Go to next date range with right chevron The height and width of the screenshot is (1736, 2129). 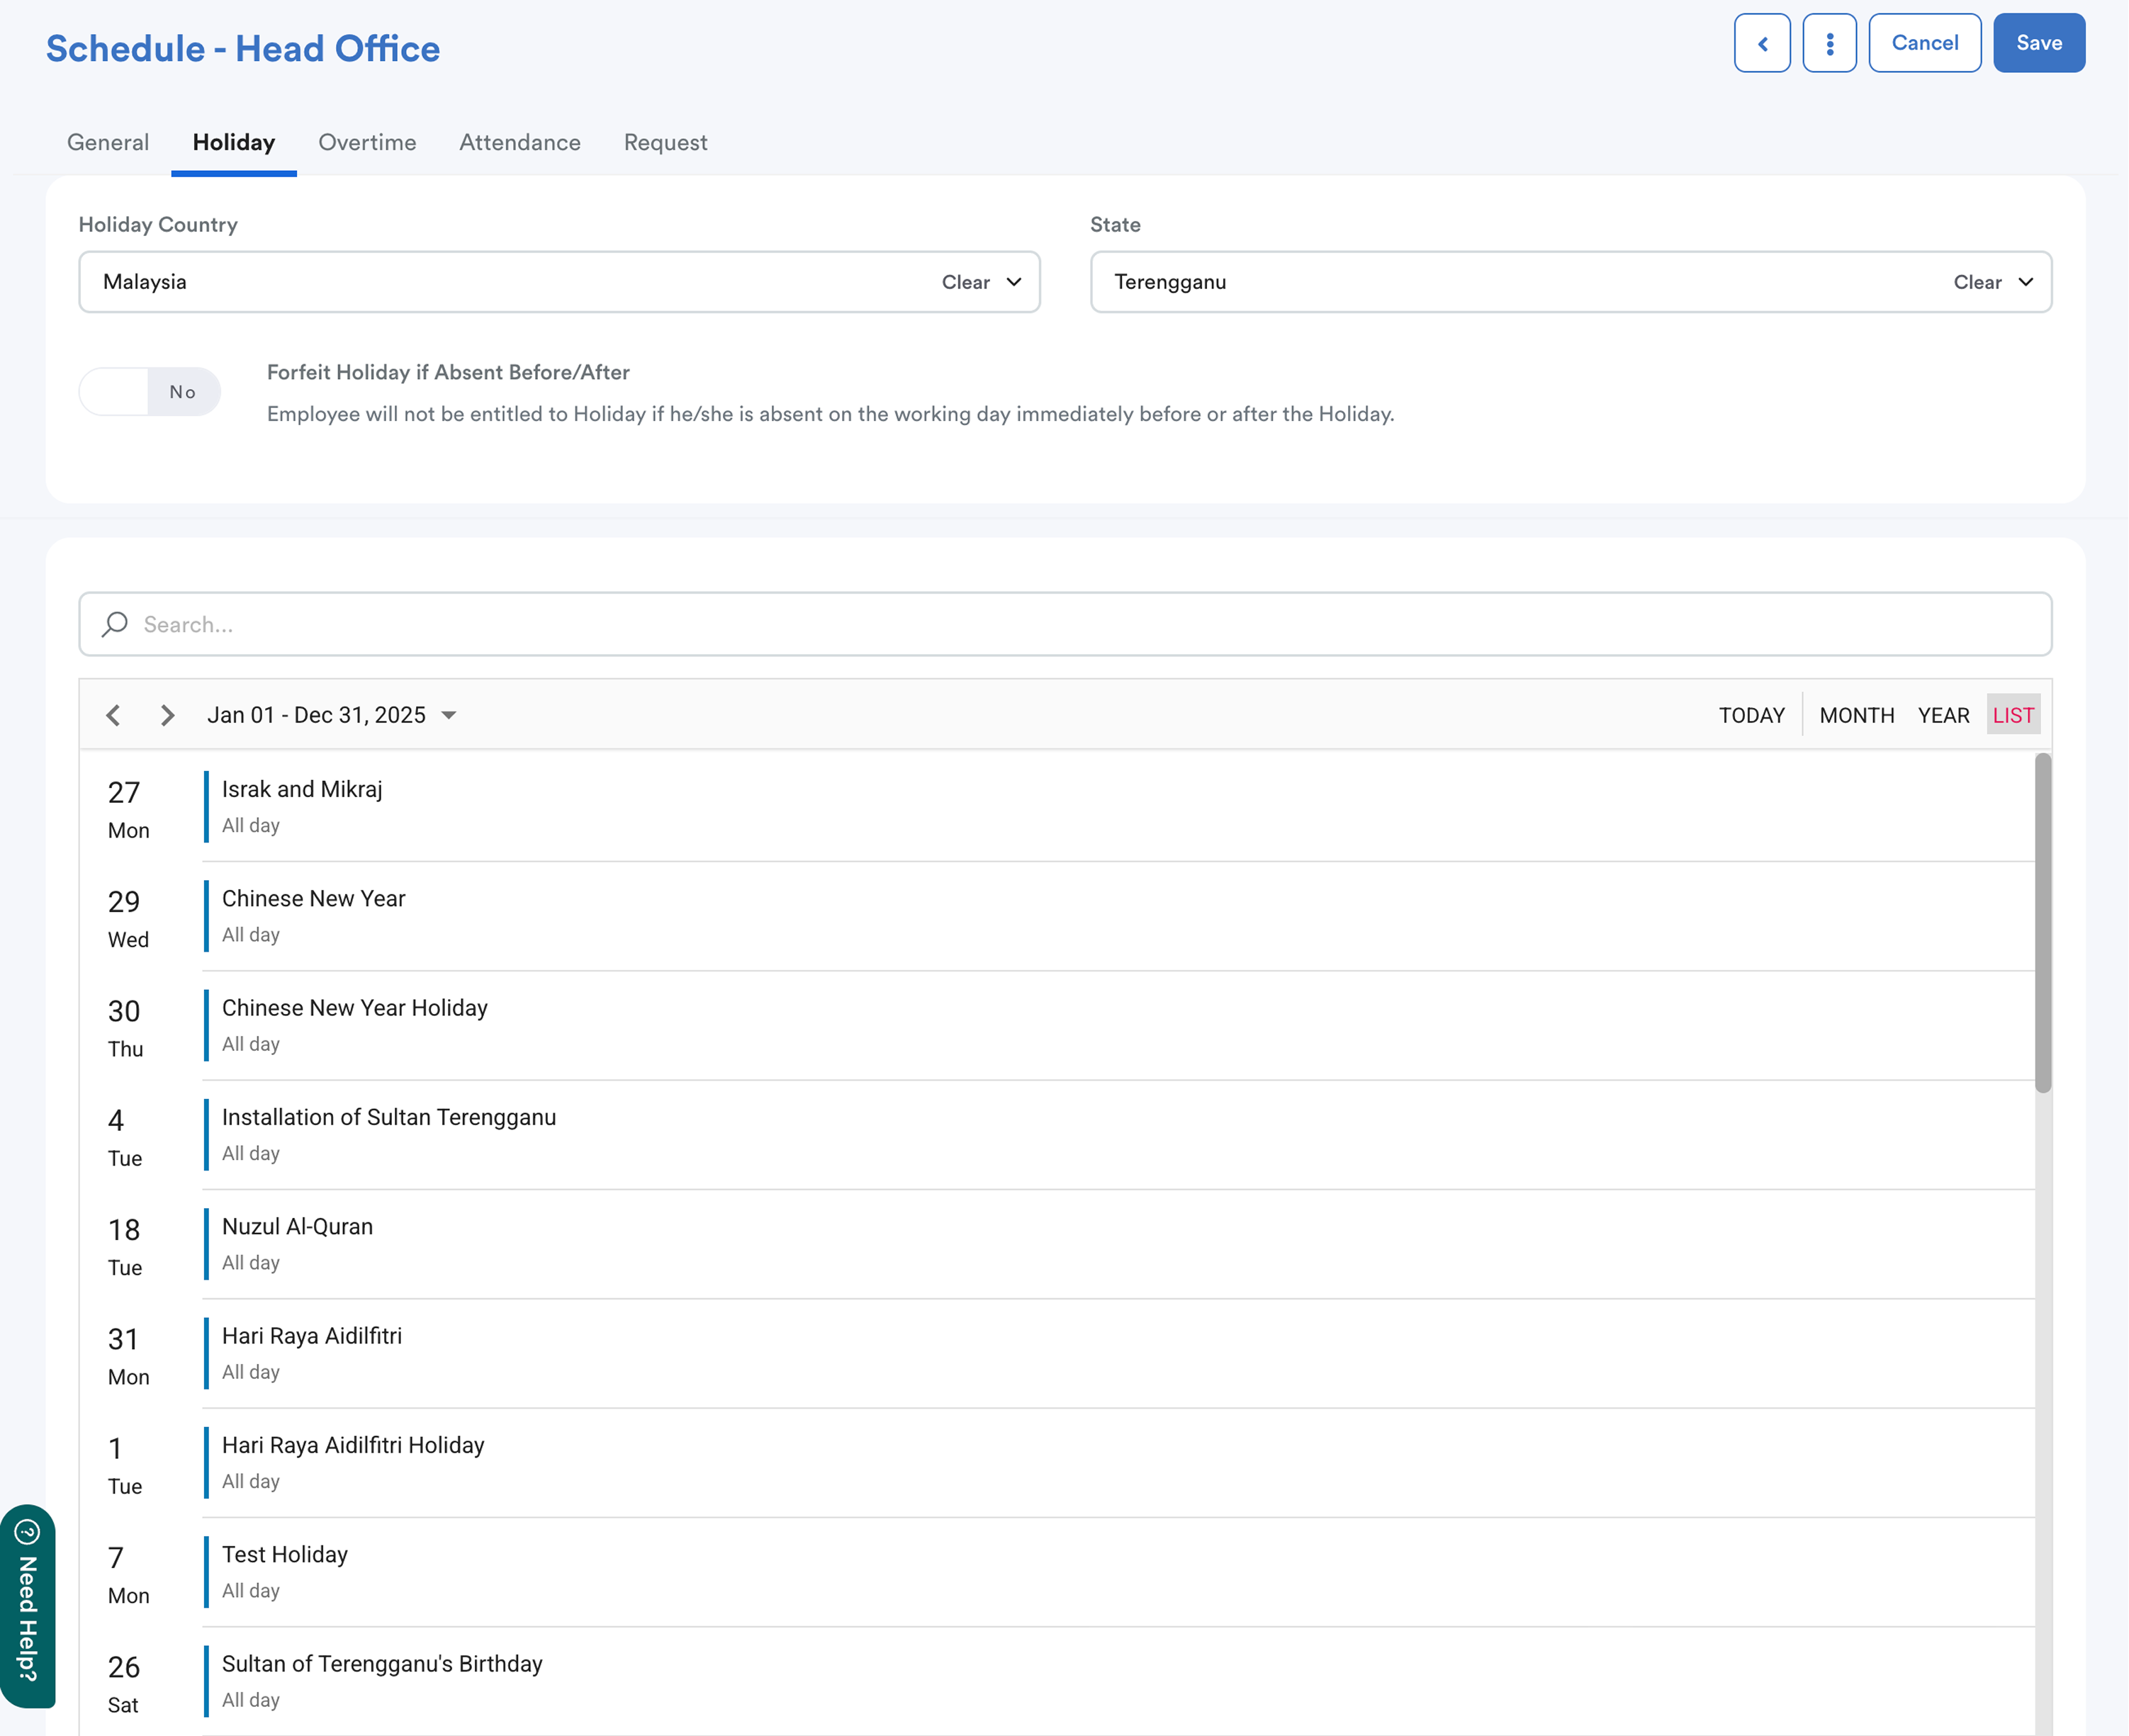coord(167,715)
